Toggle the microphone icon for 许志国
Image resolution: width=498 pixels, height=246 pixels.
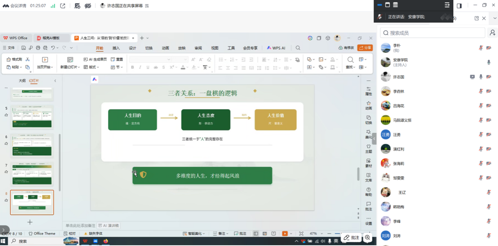click(481, 77)
